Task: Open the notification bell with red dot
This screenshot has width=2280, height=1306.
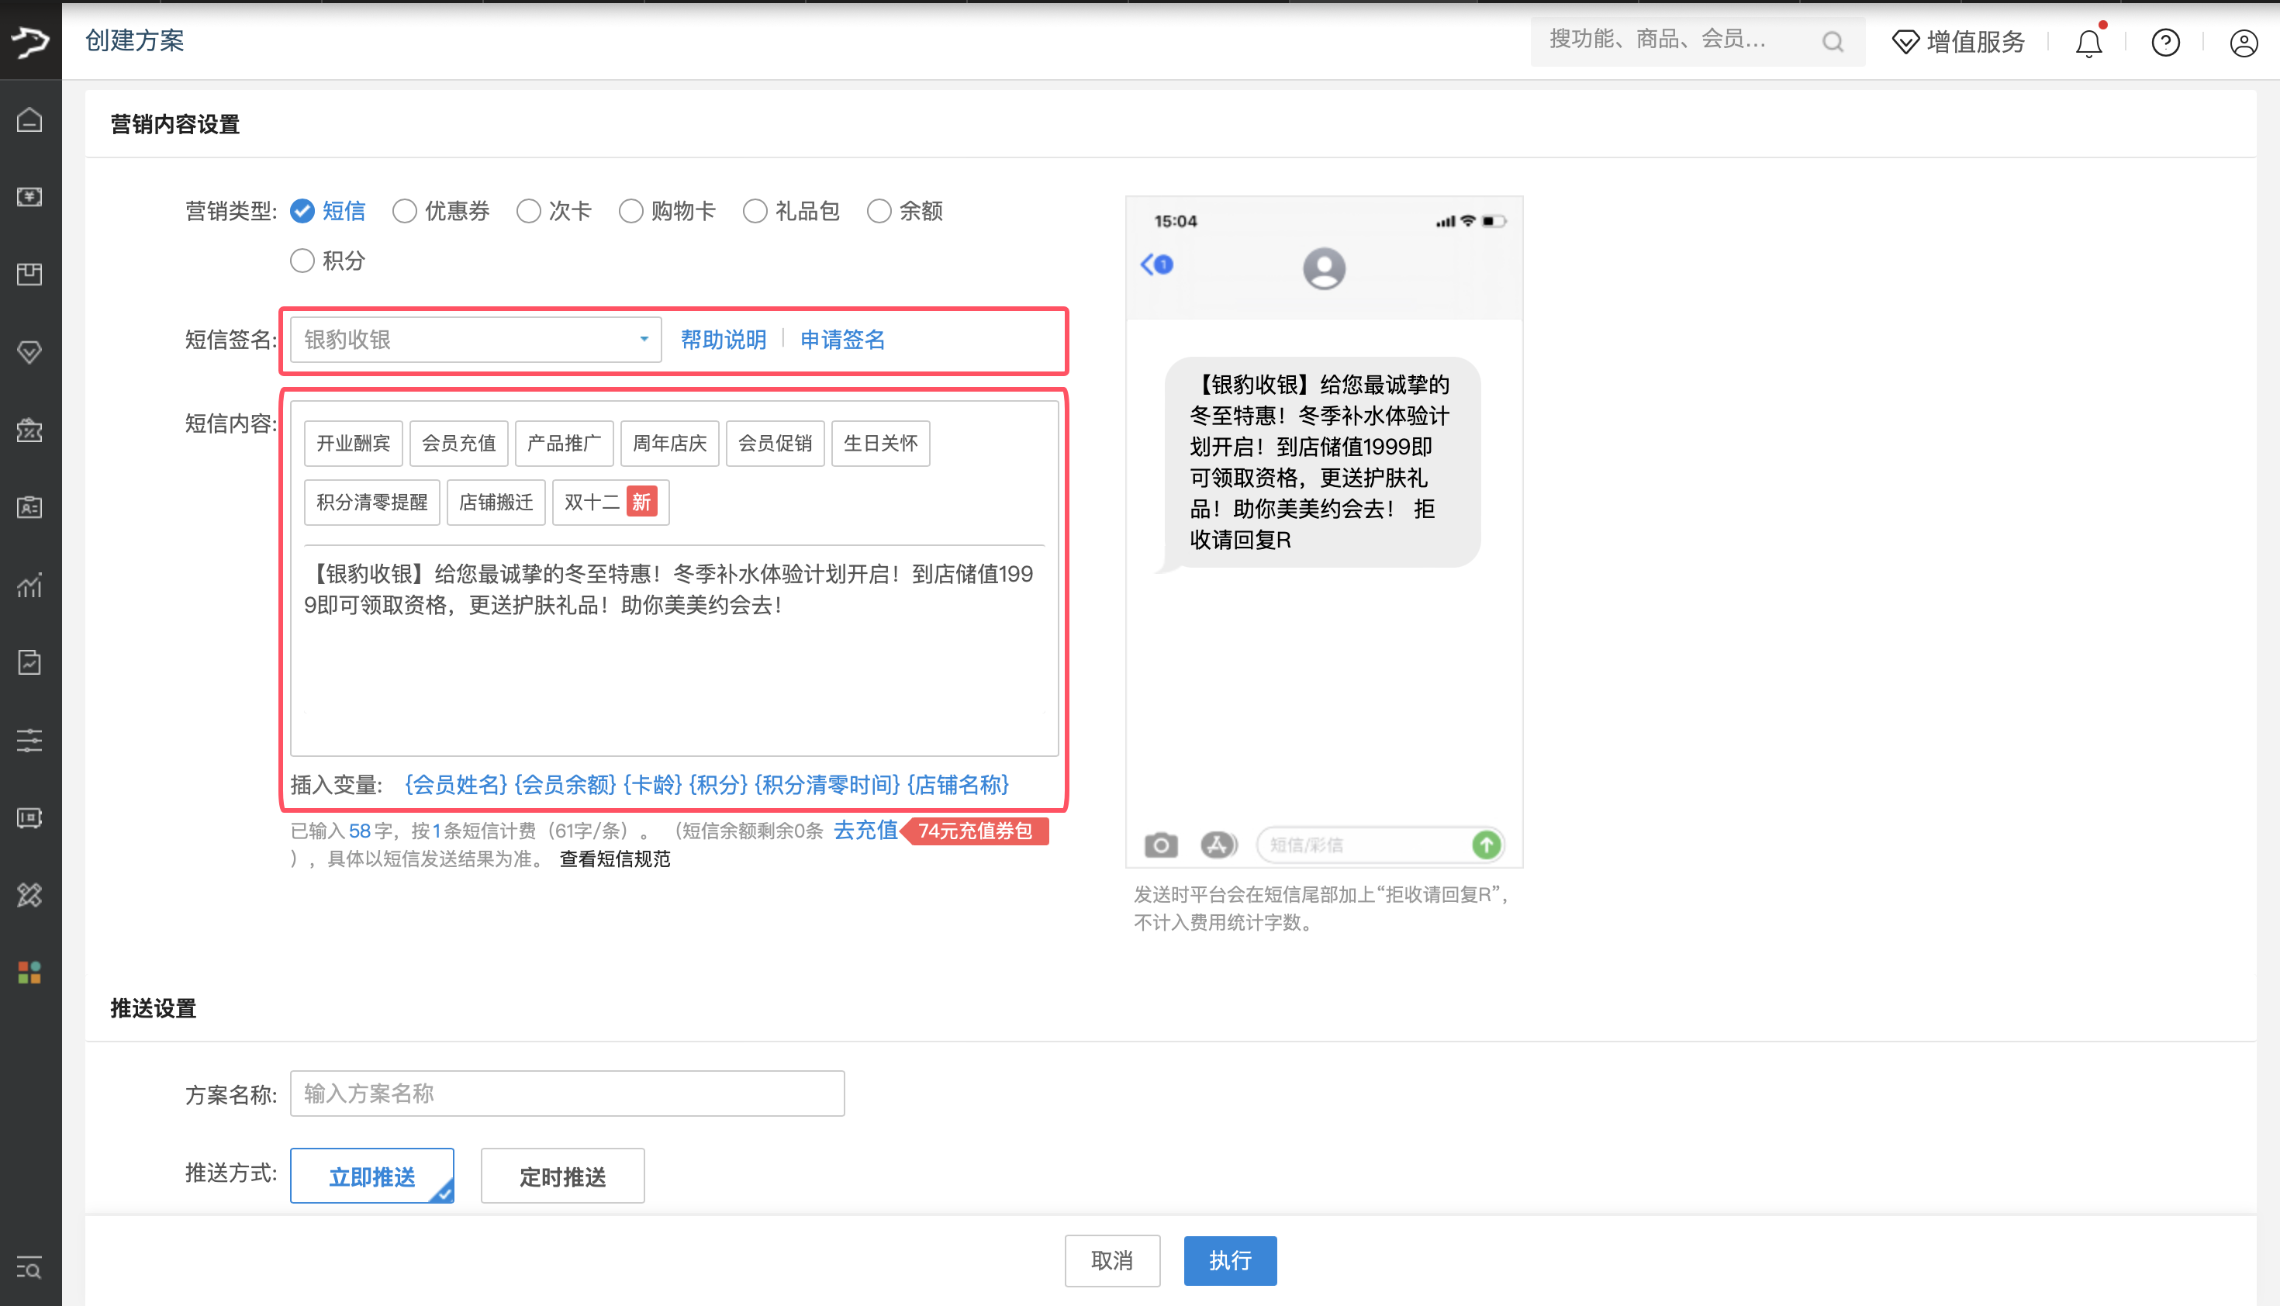Action: tap(2089, 42)
